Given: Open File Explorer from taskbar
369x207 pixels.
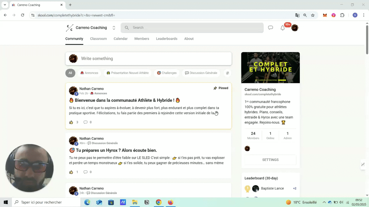Looking at the screenshot, I should click(x=135, y=202).
